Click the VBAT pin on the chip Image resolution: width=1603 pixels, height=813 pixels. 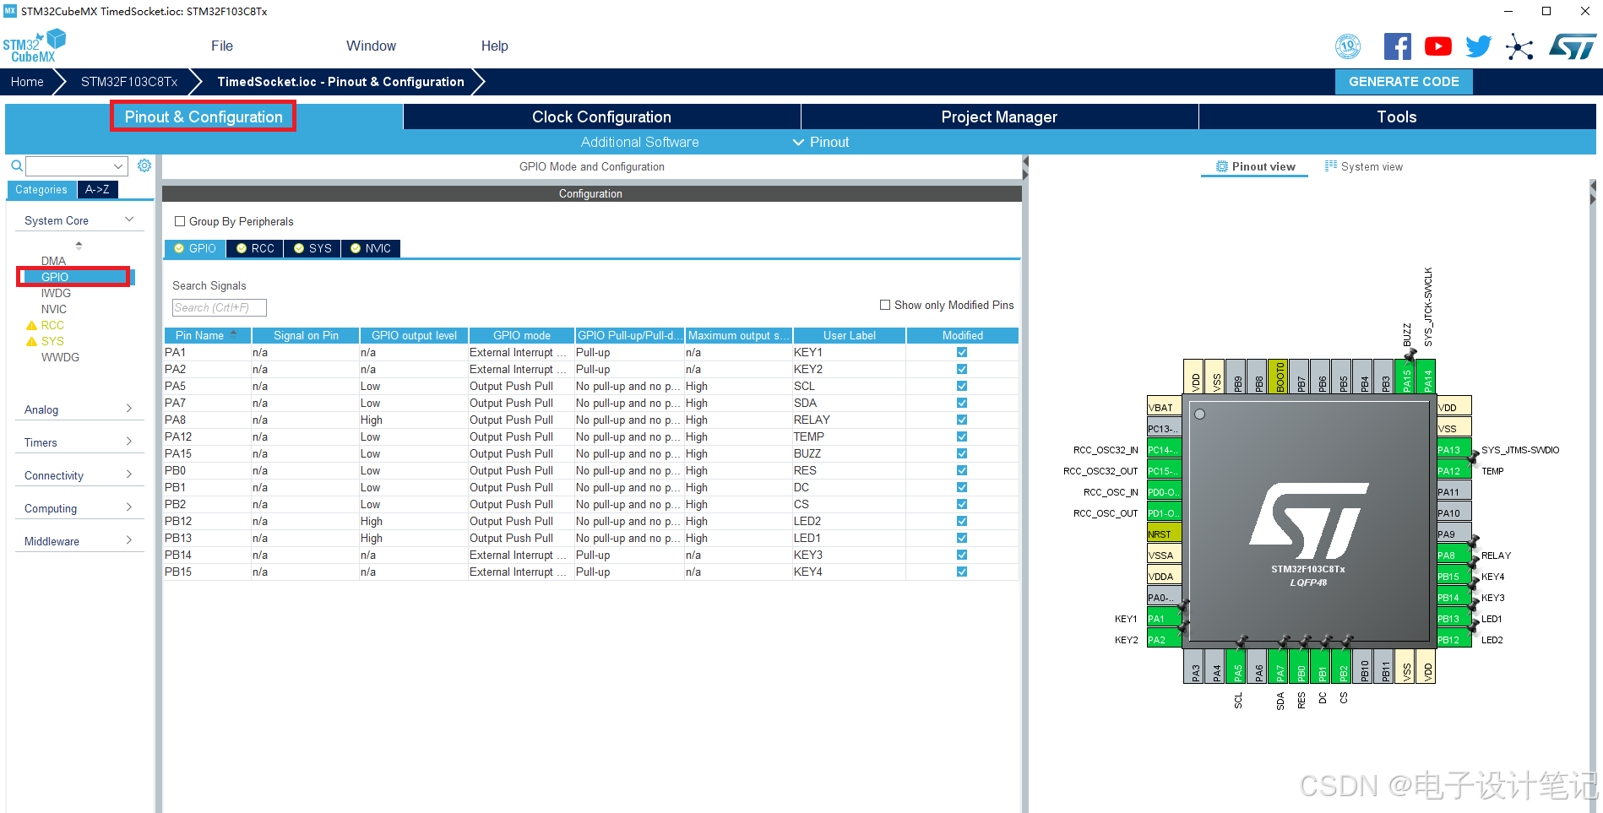pyautogui.click(x=1164, y=408)
